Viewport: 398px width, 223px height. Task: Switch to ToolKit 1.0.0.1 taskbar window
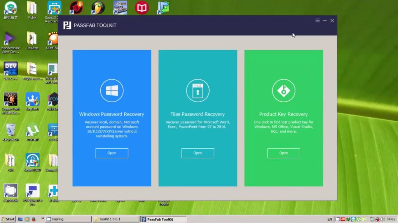point(115,219)
